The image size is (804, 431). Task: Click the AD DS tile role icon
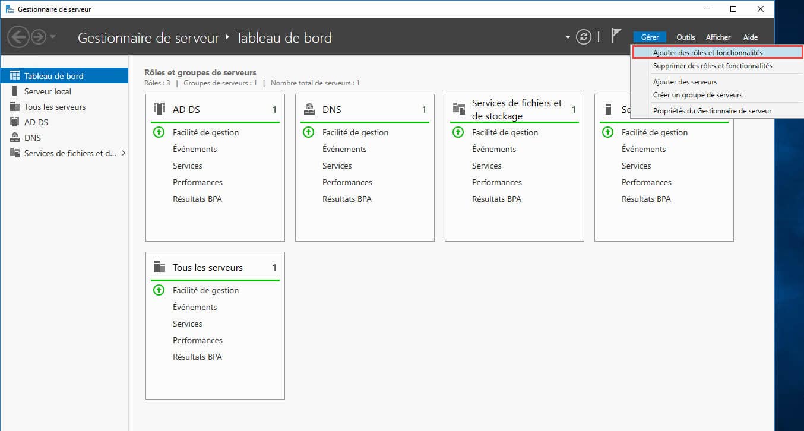[159, 109]
